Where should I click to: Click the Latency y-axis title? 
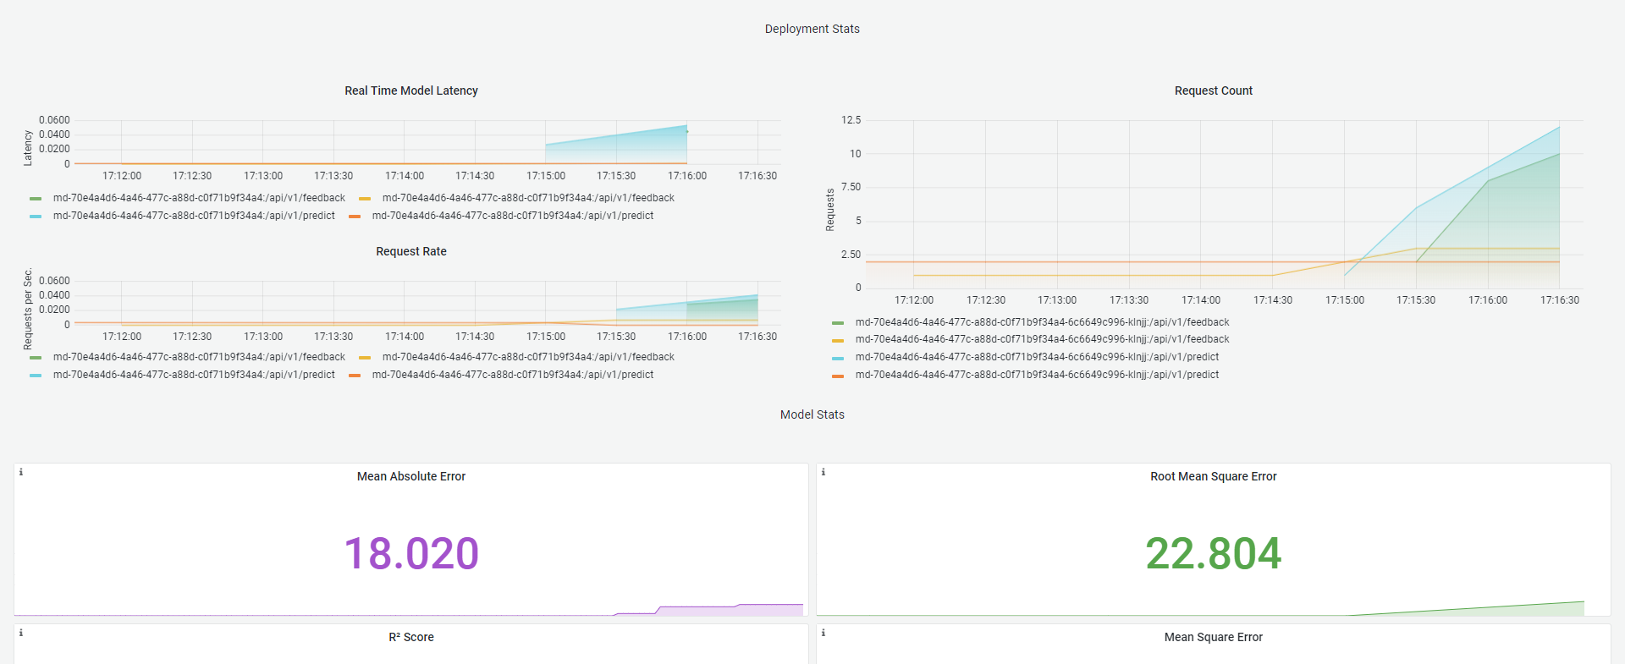pyautogui.click(x=28, y=148)
